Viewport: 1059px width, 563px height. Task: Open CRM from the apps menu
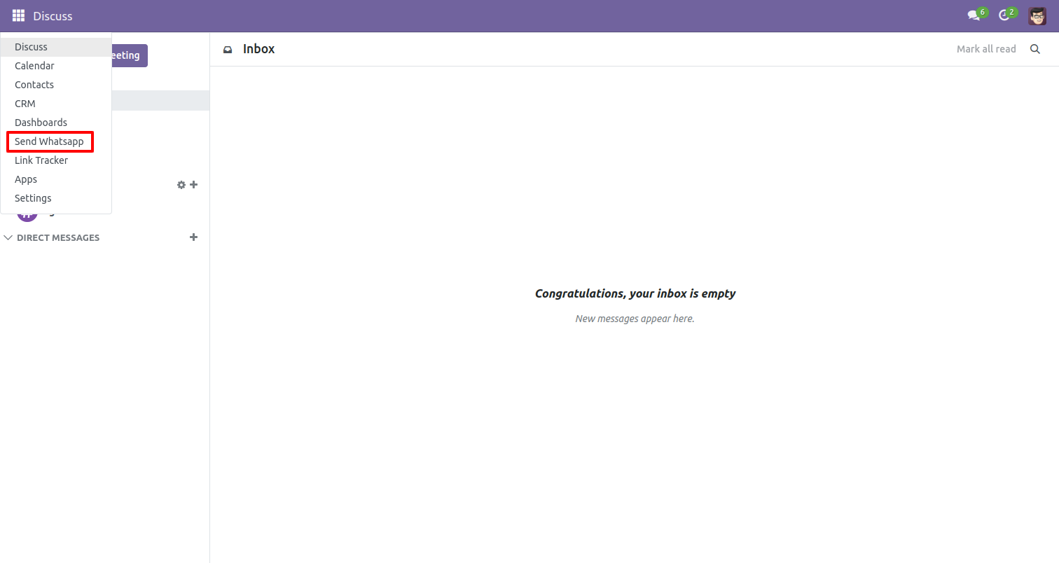56,104
